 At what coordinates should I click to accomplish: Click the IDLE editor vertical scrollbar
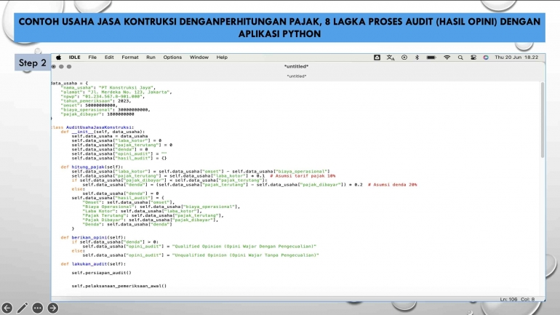(x=543, y=119)
